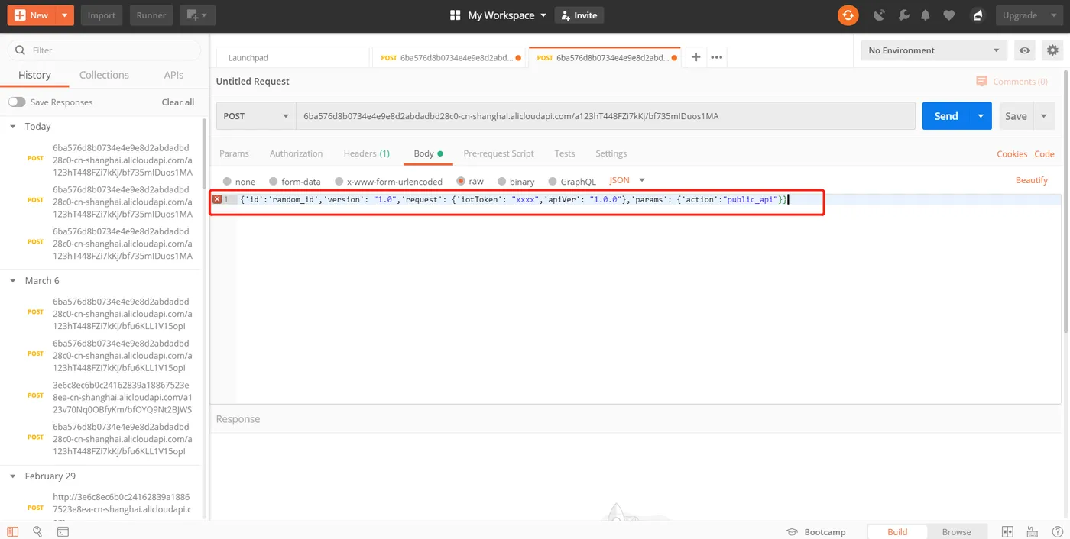Switch to Build mode
Image resolution: width=1070 pixels, height=539 pixels.
pyautogui.click(x=897, y=532)
